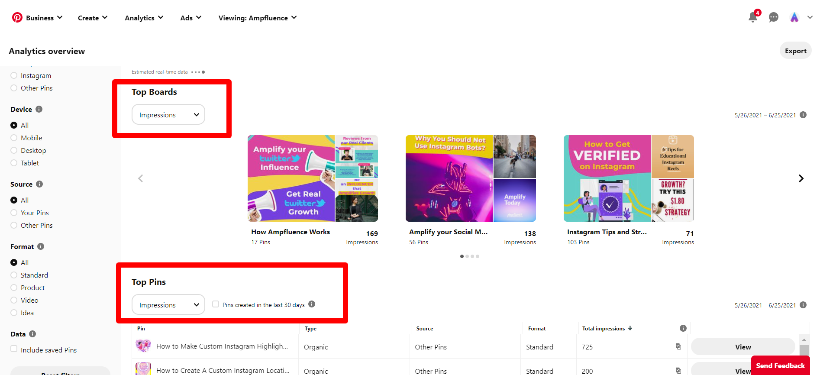
Task: Click the Source info icon
Action: [x=39, y=184]
